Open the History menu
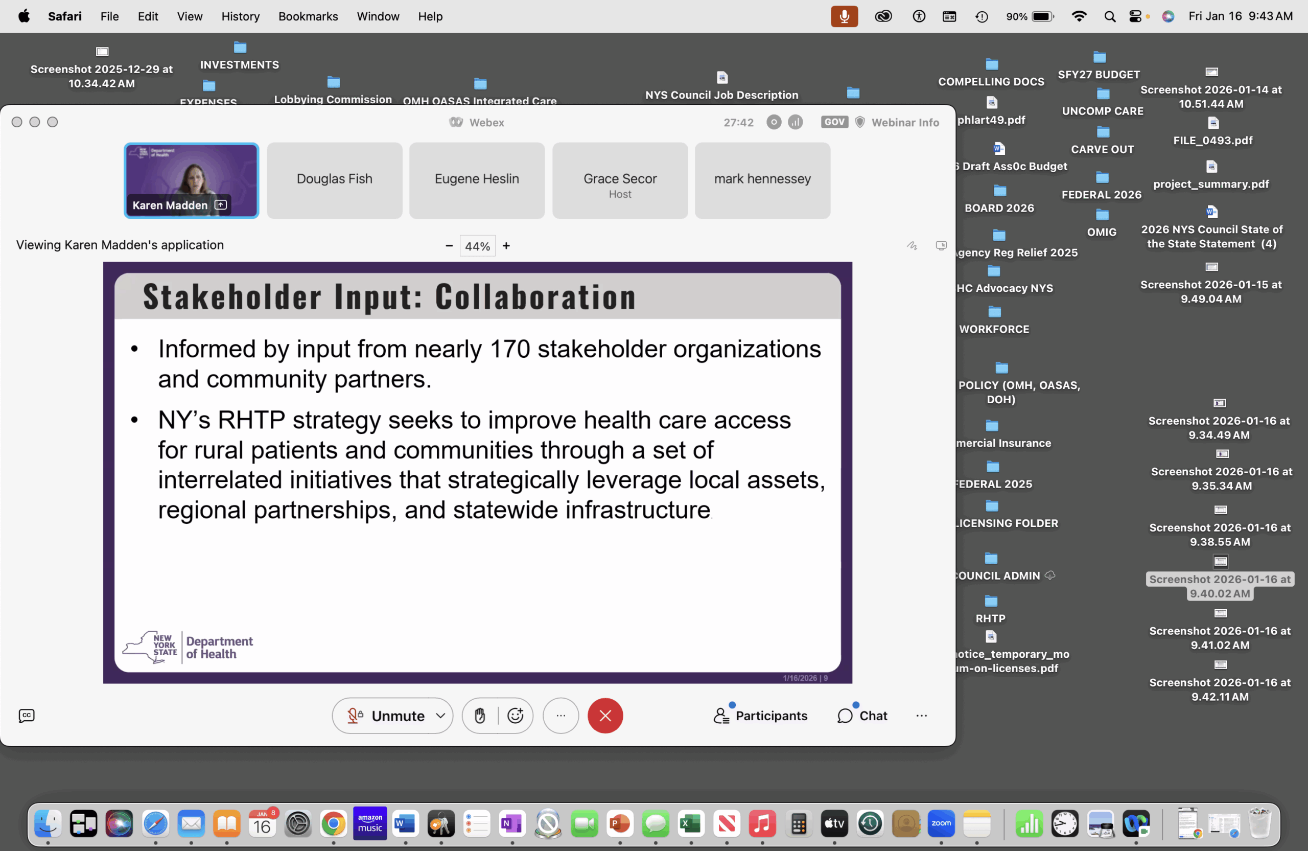The width and height of the screenshot is (1308, 851). (x=240, y=16)
